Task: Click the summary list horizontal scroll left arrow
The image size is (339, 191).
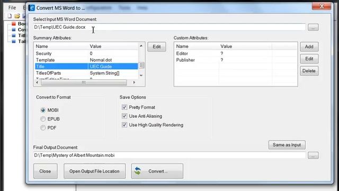Action: 37,83
